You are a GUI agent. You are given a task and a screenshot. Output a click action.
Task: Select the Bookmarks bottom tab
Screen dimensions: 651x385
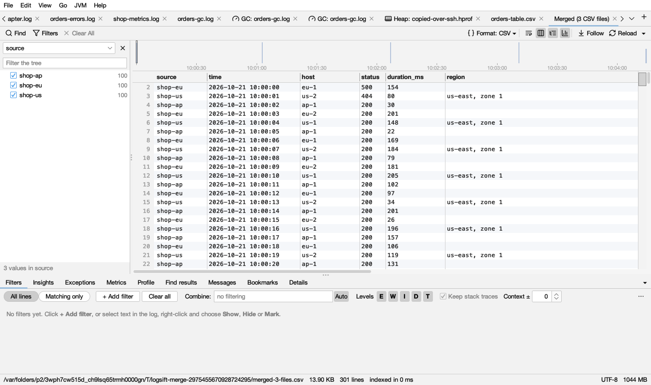(262, 282)
